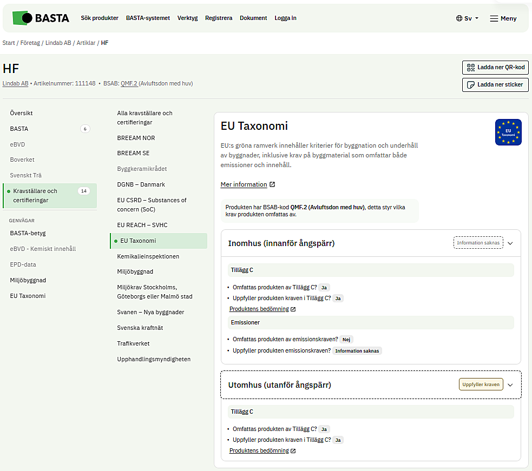
Task: Click the QR code icon
Action: point(471,68)
